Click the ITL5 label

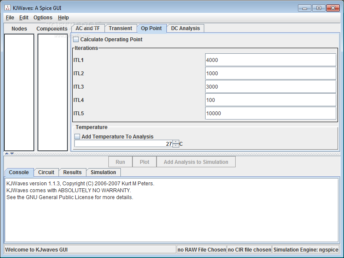[79, 114]
